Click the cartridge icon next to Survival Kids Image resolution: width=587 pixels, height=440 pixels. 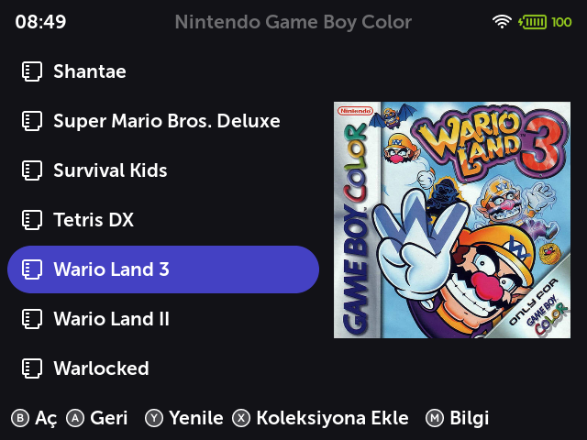click(x=32, y=170)
